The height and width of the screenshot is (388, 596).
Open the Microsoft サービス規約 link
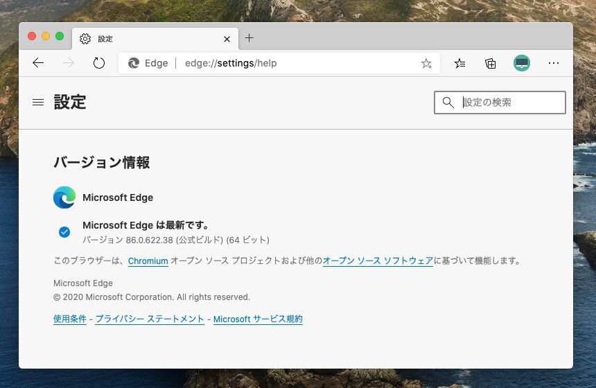coord(258,319)
